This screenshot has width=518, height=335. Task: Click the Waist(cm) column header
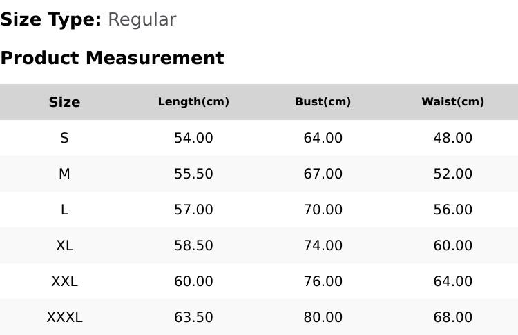click(453, 102)
